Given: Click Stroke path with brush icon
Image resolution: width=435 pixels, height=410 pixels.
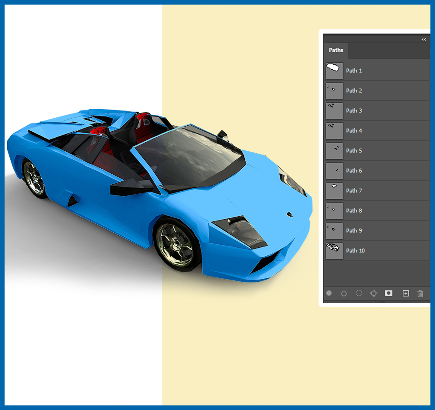Looking at the screenshot, I should pyautogui.click(x=344, y=293).
